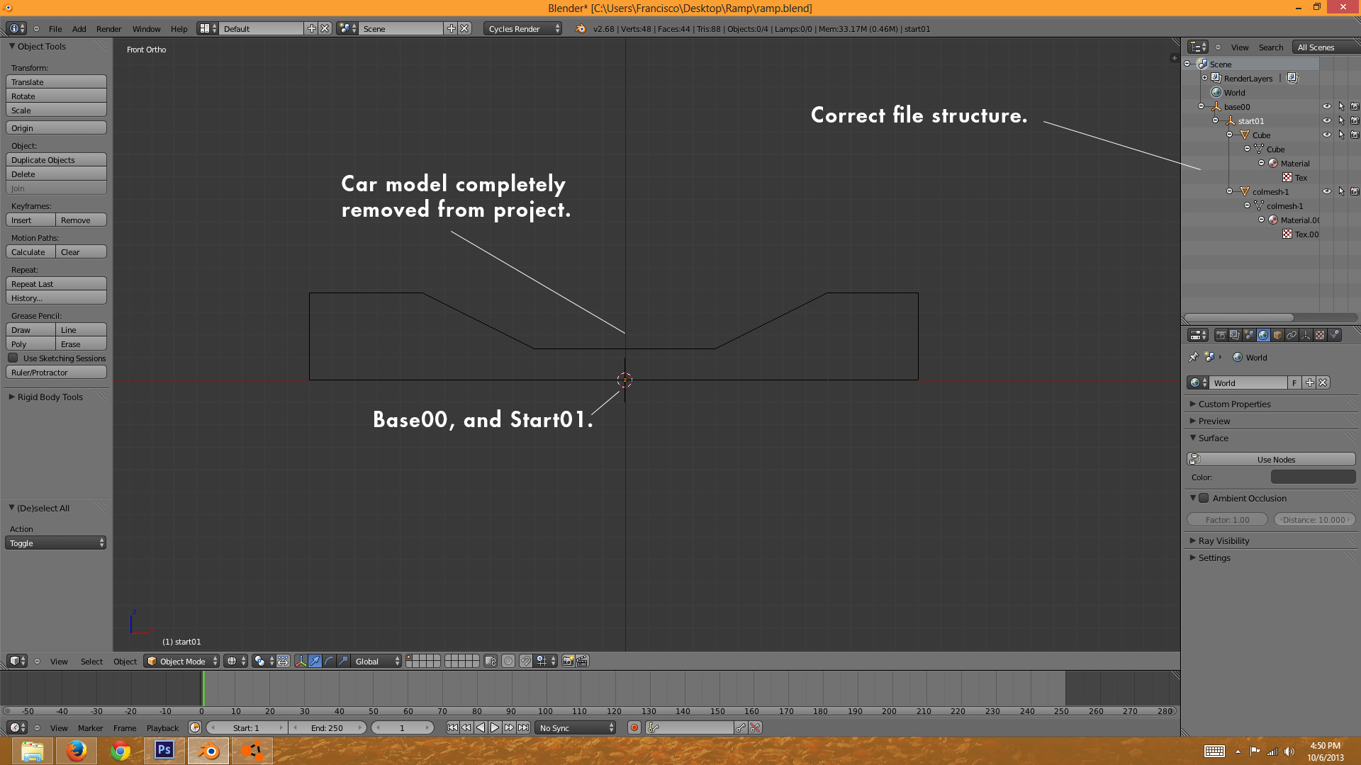
Task: Click the Tex.00 texture icon in outliner
Action: pos(1287,234)
